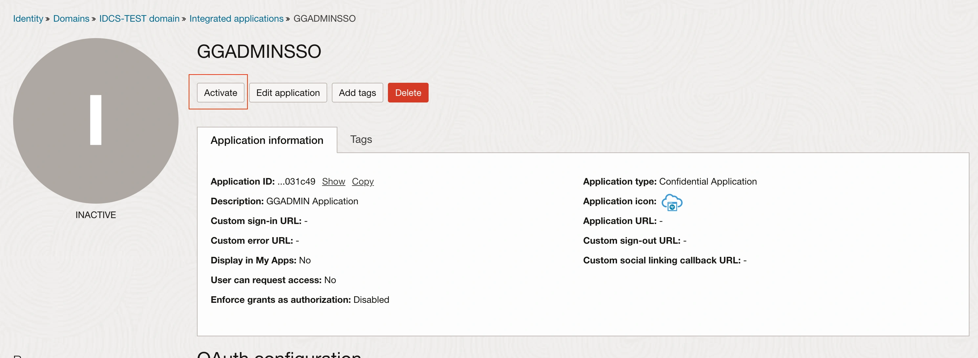Viewport: 978px width, 358px height.
Task: Open Edit application dialog
Action: [x=288, y=92]
